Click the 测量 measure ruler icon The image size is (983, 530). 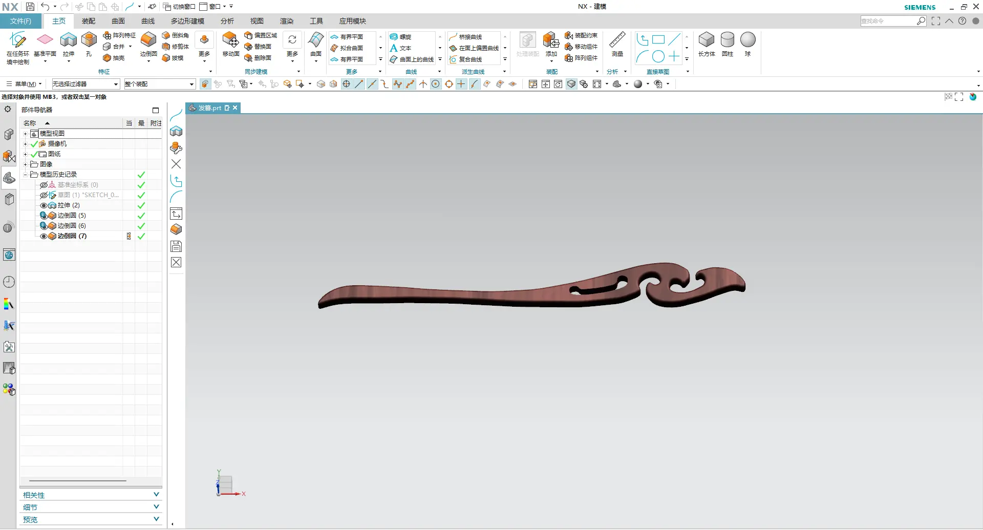pos(617,40)
